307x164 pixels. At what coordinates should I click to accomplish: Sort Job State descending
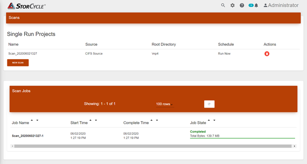[214, 120]
